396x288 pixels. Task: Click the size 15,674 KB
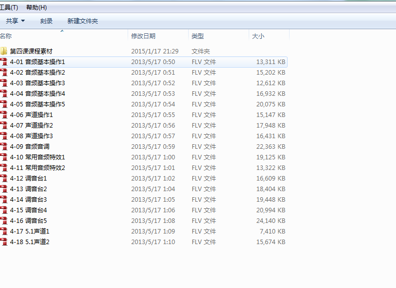[x=271, y=242]
